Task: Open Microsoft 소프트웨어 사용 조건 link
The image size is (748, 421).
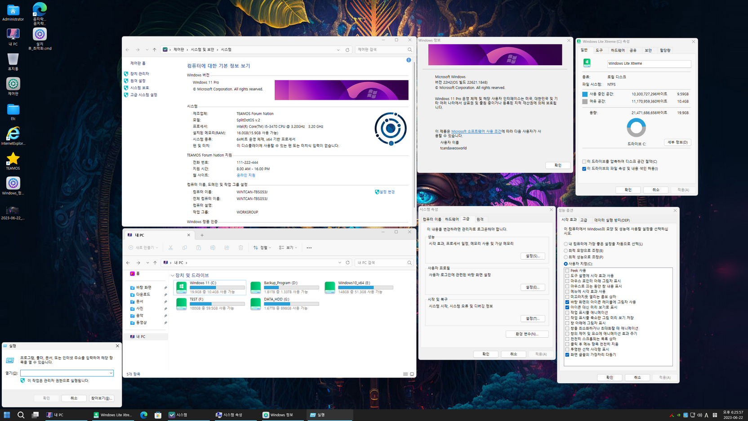Action: point(476,131)
